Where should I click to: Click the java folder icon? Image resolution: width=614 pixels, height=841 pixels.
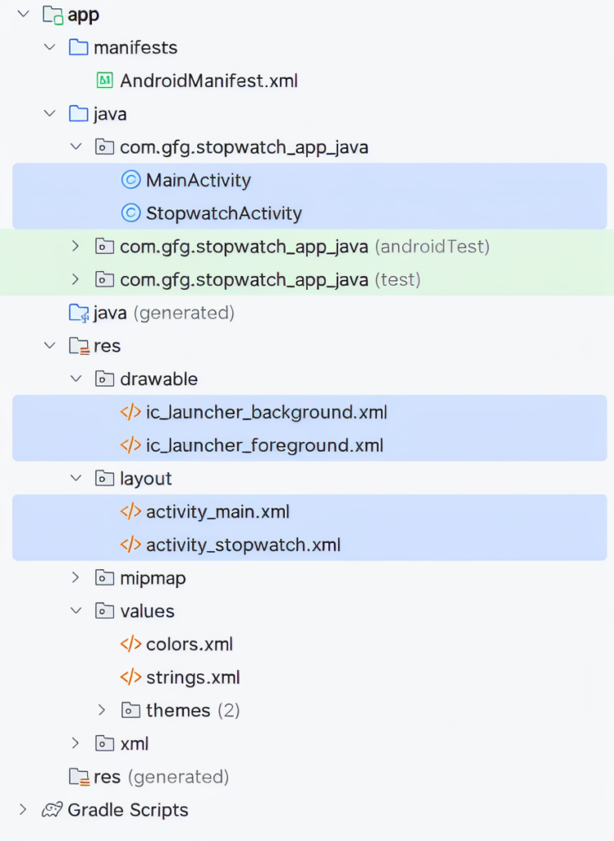point(78,113)
